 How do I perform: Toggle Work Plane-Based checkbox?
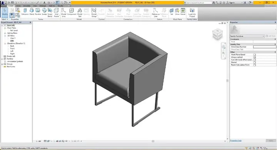click(255, 55)
